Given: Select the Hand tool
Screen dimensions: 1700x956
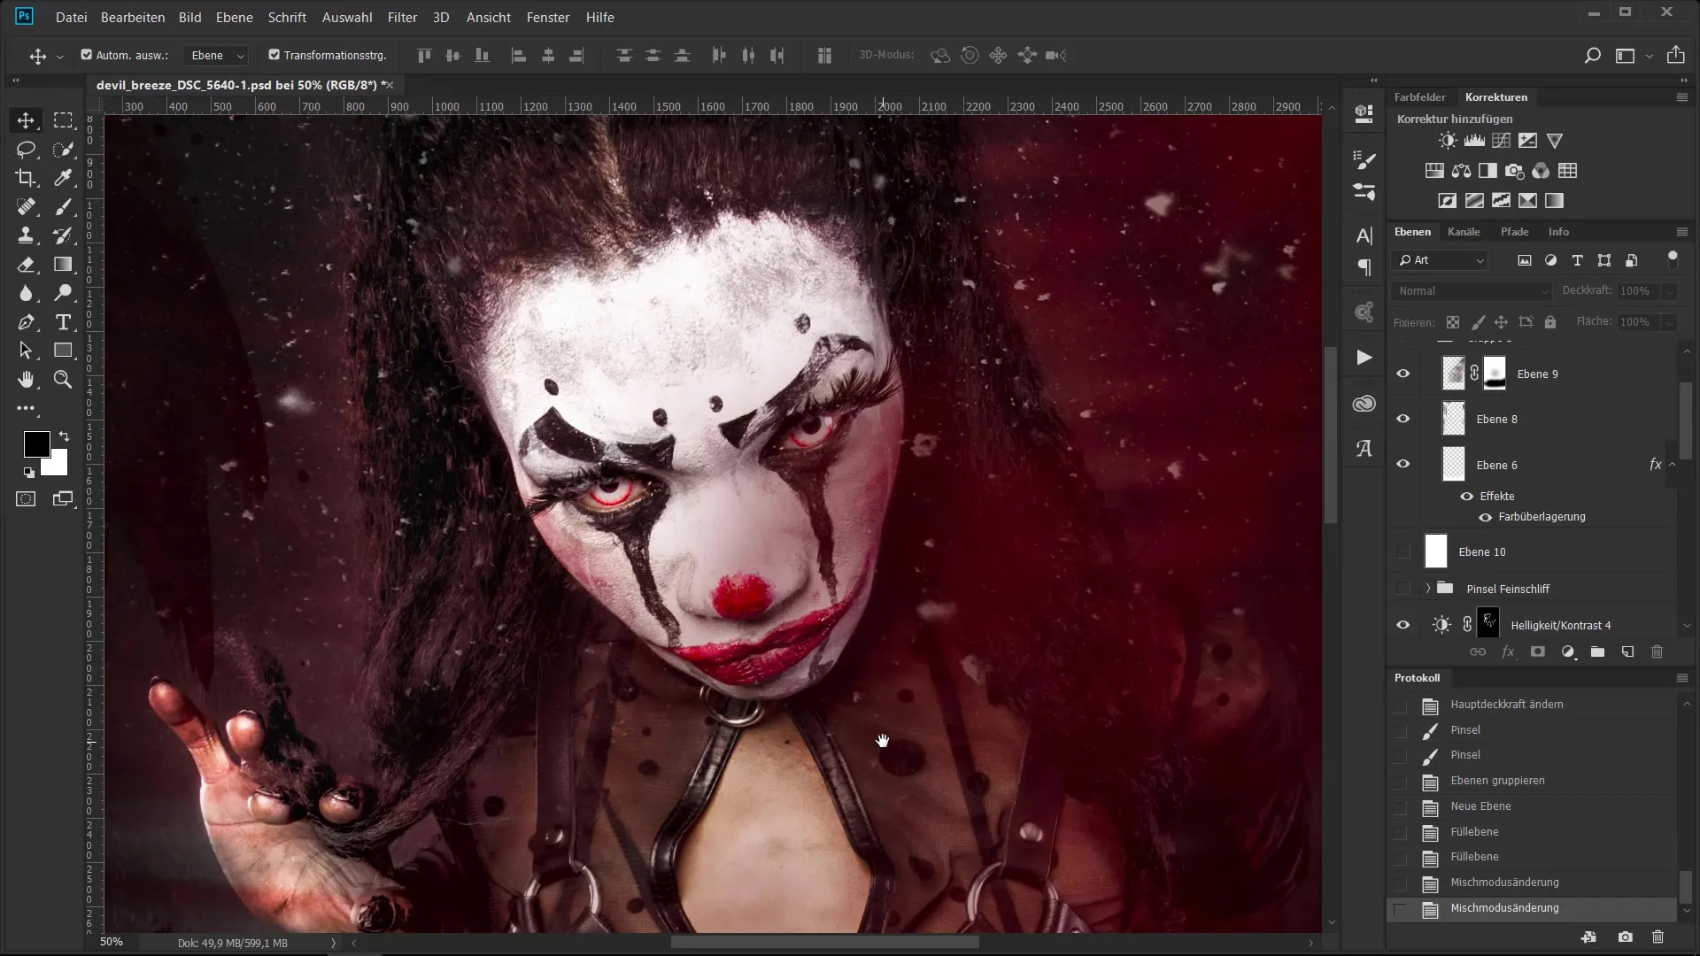Looking at the screenshot, I should tap(26, 380).
